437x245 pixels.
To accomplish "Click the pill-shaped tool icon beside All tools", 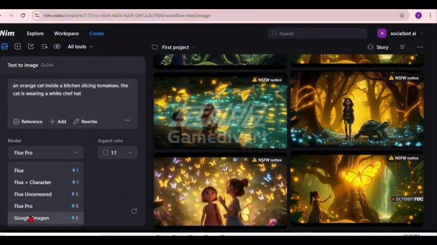I will [57, 46].
